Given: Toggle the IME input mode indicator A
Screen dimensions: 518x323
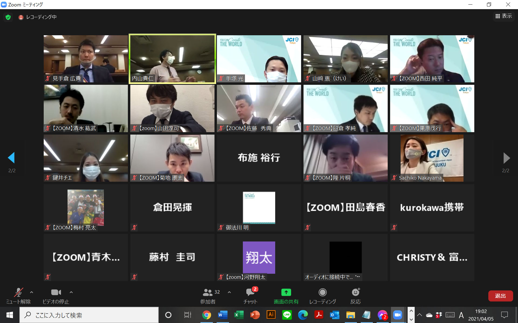Looking at the screenshot, I should [x=461, y=315].
